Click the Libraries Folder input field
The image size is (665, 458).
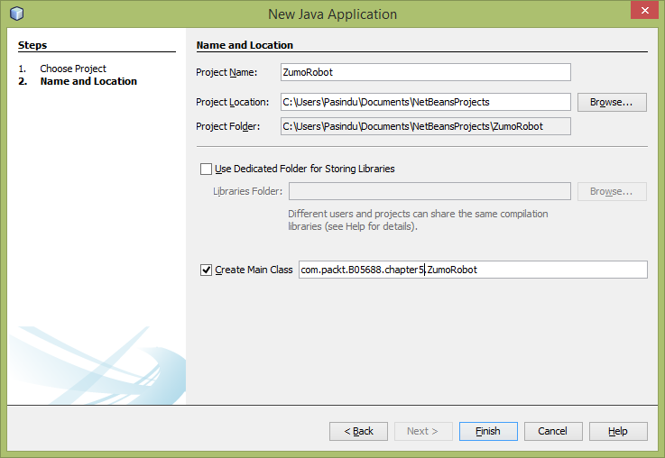click(429, 191)
